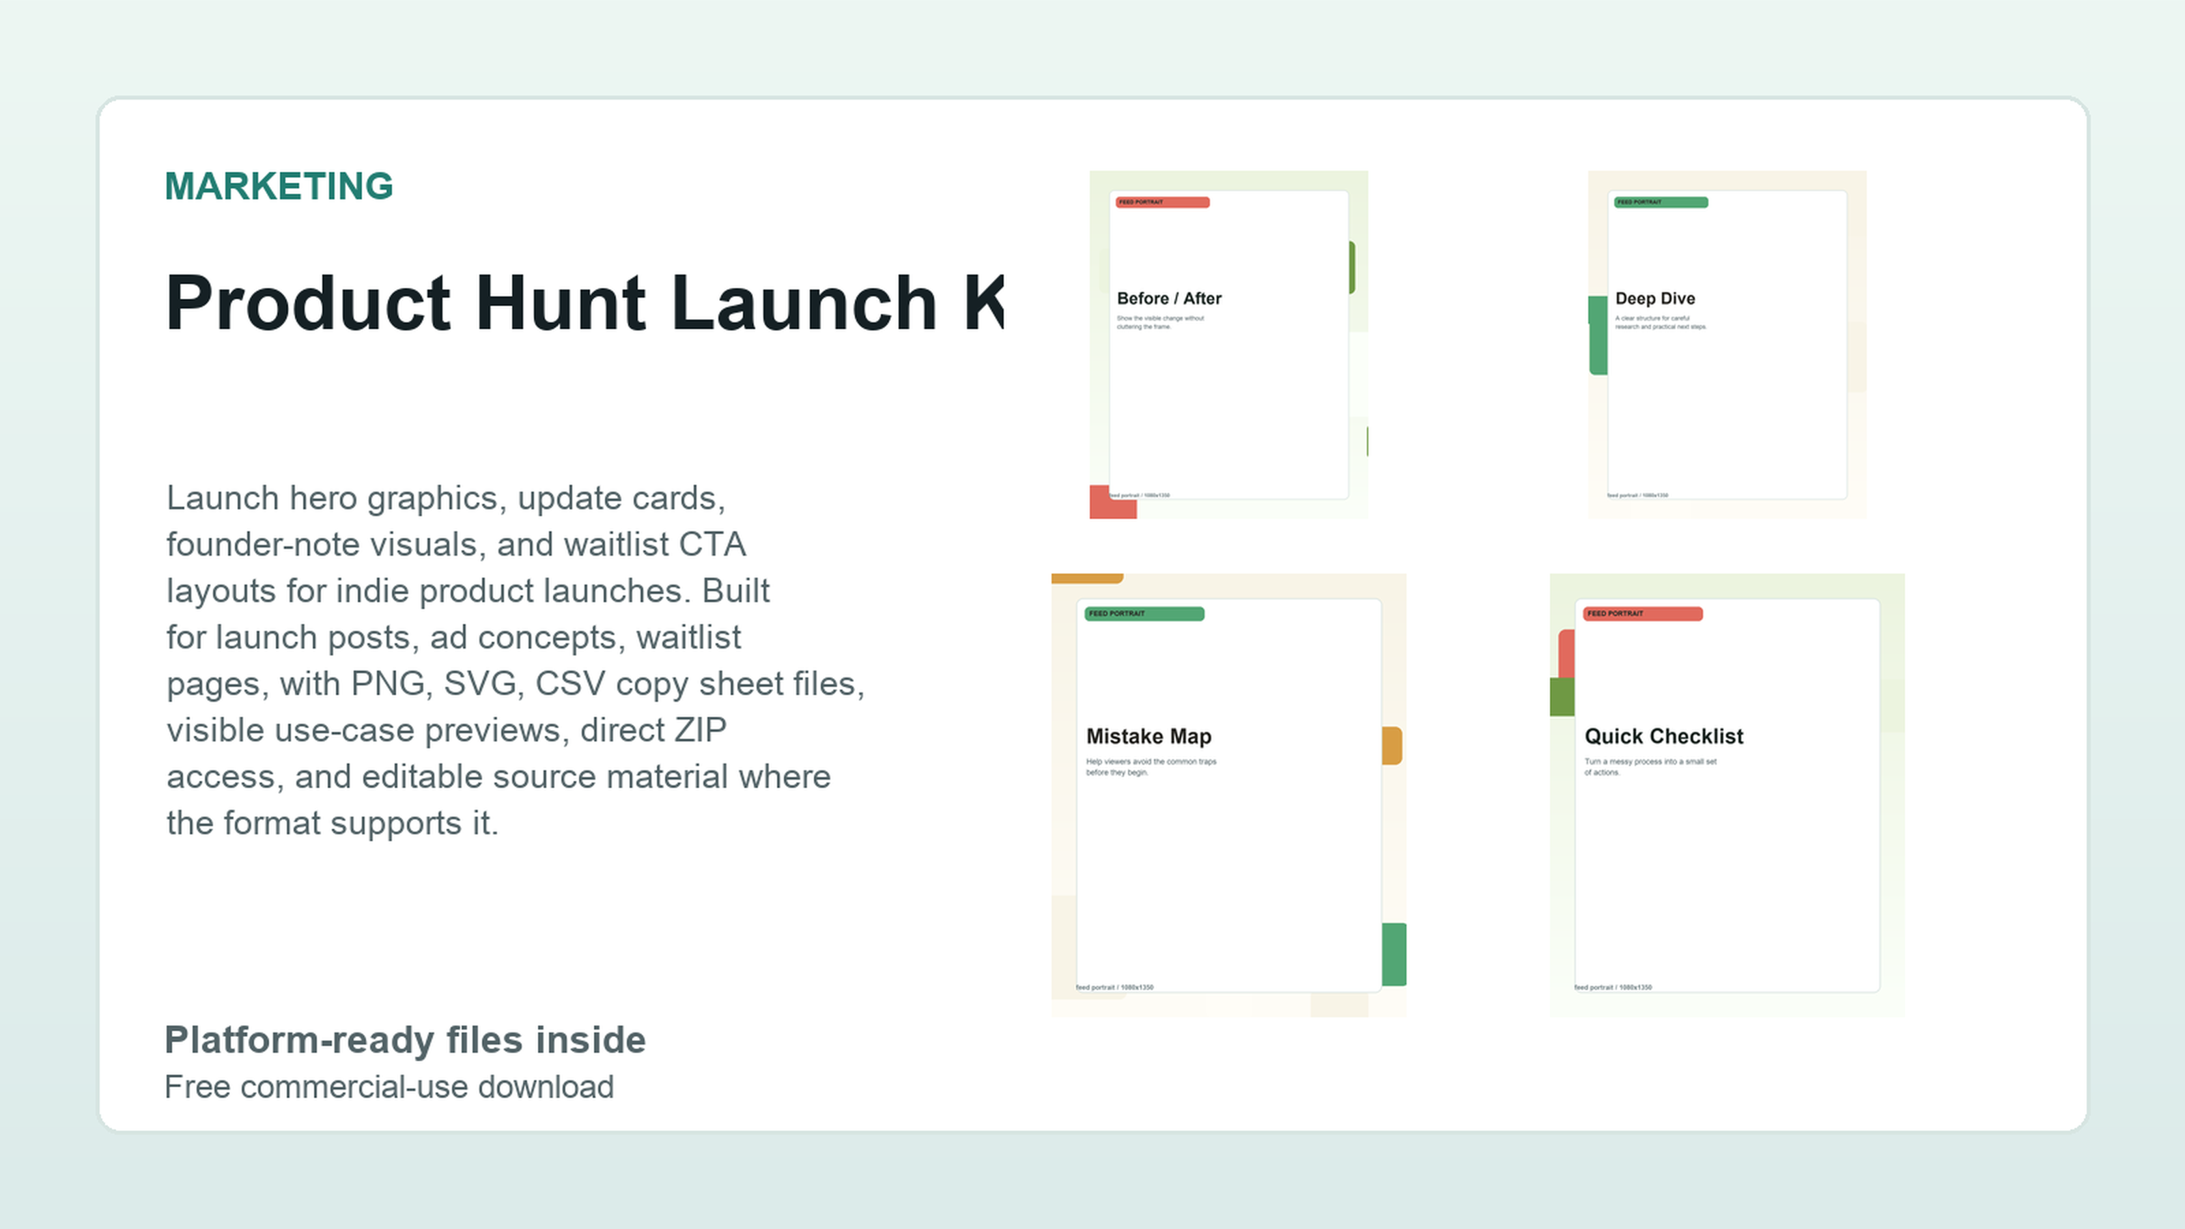The height and width of the screenshot is (1229, 2185).
Task: Click the 'feed portrait / 1080x1350' caption on Mistake Map
Action: click(x=1114, y=987)
